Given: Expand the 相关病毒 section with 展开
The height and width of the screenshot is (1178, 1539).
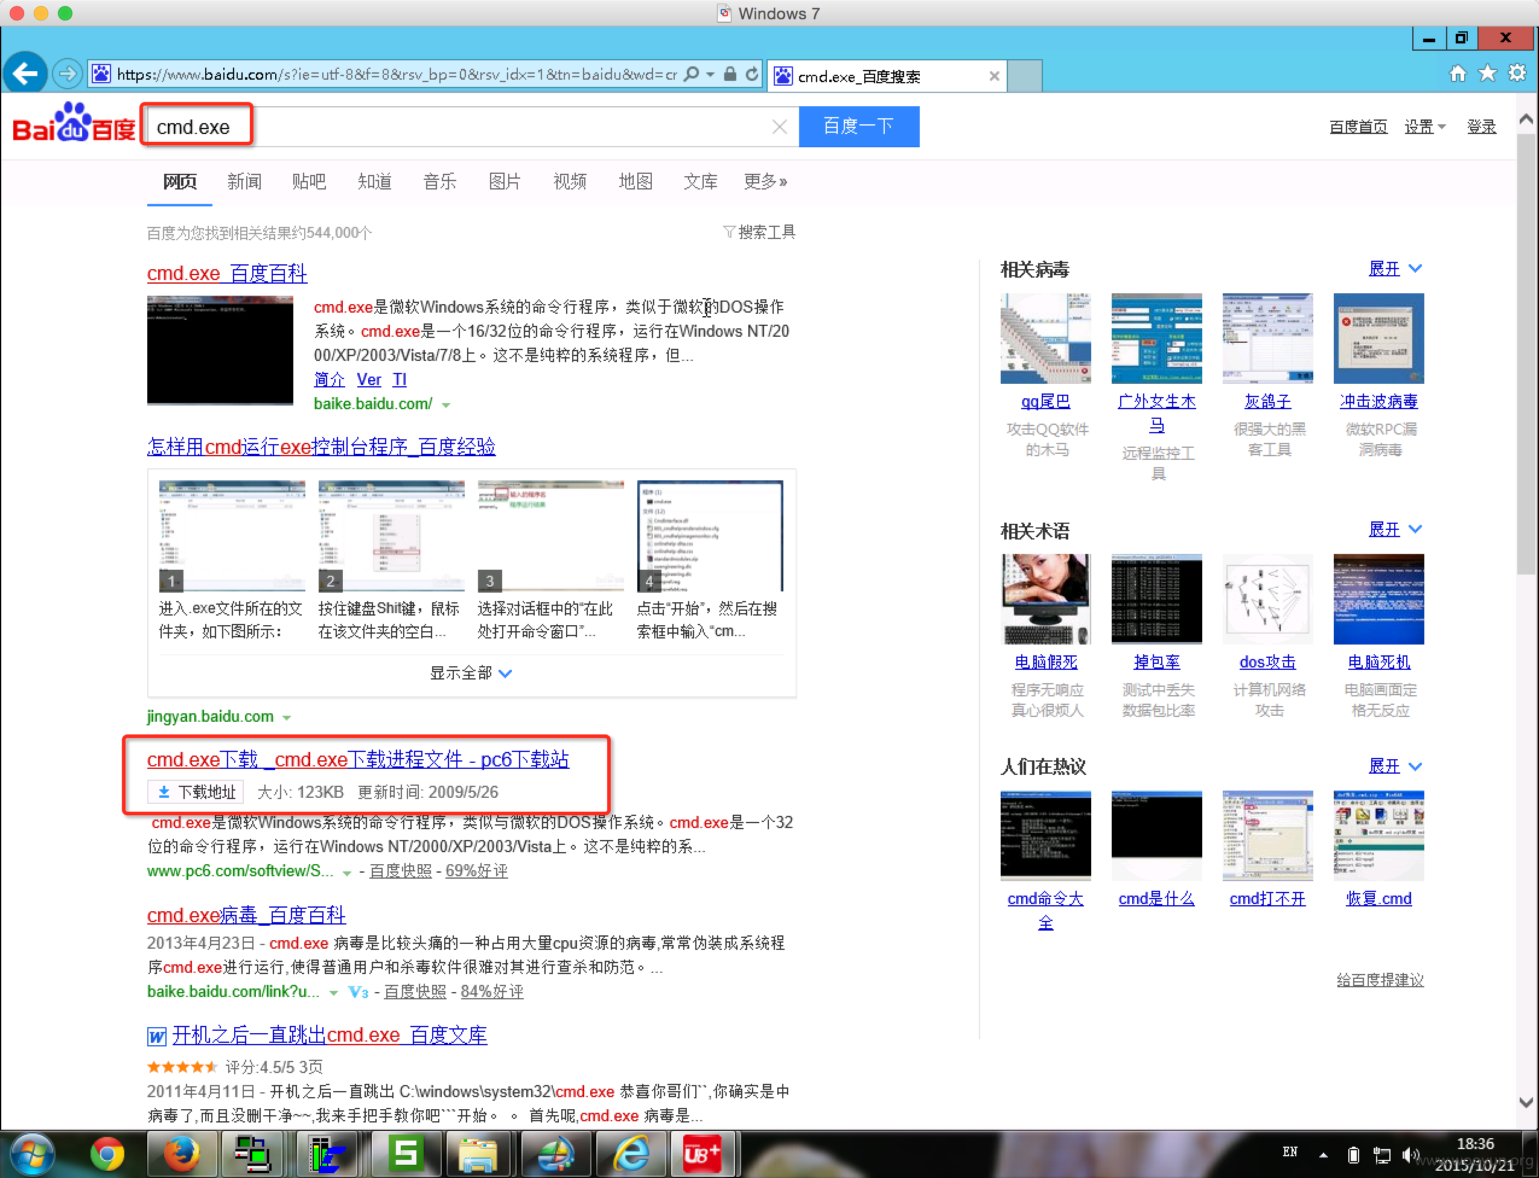Looking at the screenshot, I should tap(1395, 269).
